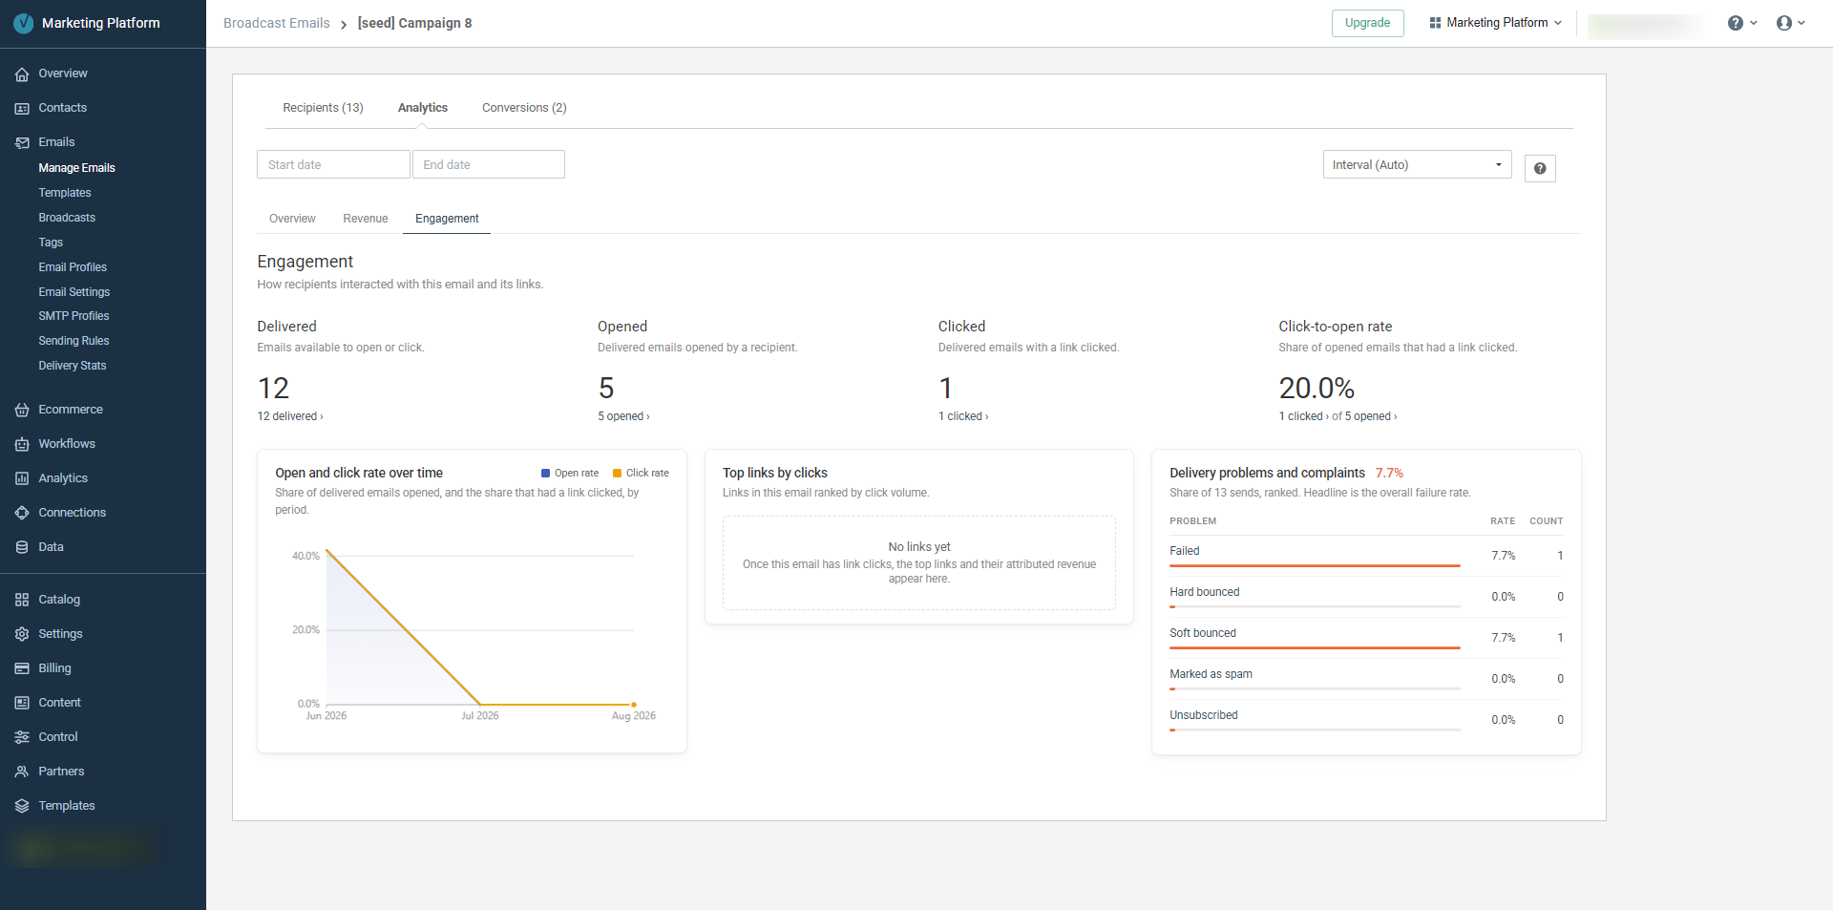The image size is (1833, 910).
Task: Open Manage Emails in sidebar
Action: coord(76,168)
